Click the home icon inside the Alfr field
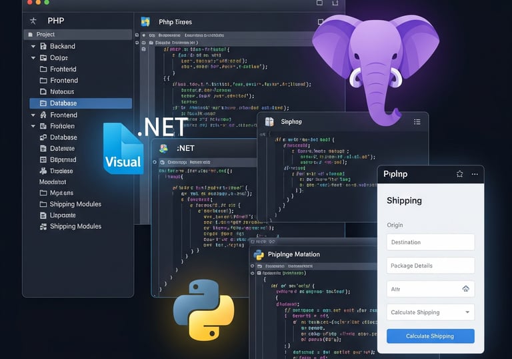This screenshot has height=359, width=512. click(465, 288)
